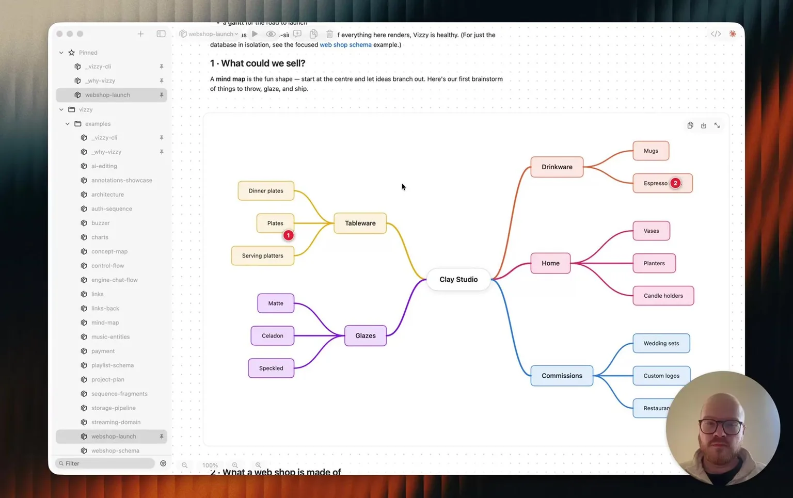
Task: Click the file icon beside payment
Action: tap(84, 351)
